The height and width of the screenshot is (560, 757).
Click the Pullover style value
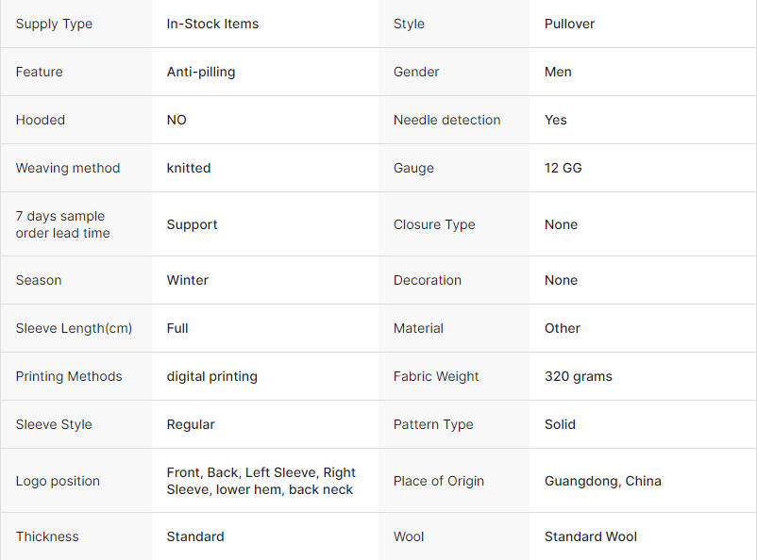tap(569, 24)
